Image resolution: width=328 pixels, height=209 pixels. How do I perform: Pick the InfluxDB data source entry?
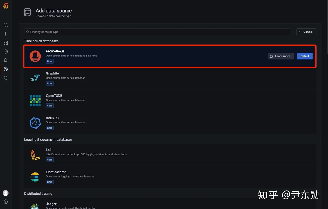coord(170,123)
